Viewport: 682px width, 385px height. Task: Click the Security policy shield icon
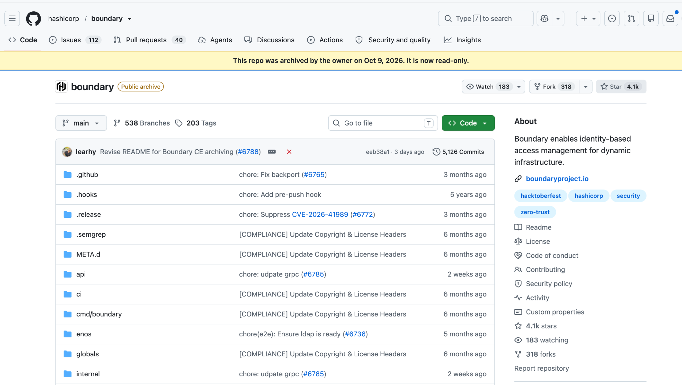pyautogui.click(x=518, y=284)
